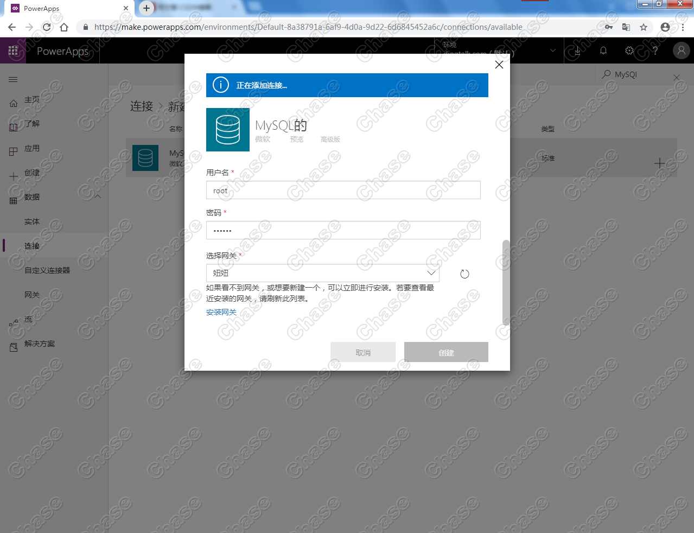Click the Apps icon in sidebar
The height and width of the screenshot is (533, 694).
14,152
